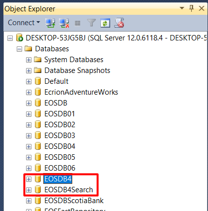The image size is (208, 211).
Task: Click the EOSDB03 database icon
Action: pos(38,136)
